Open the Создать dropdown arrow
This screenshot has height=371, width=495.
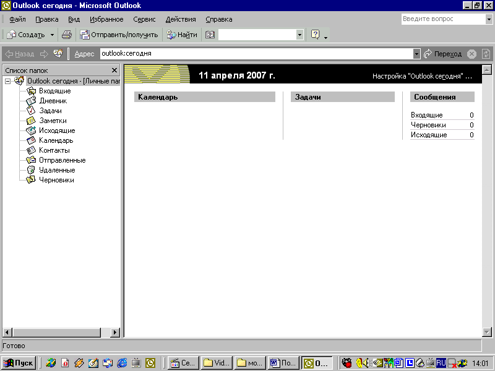point(52,35)
